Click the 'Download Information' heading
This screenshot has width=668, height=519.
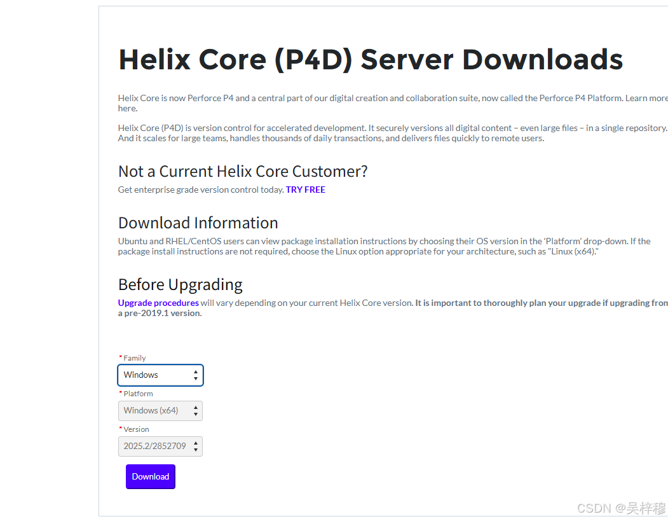[198, 223]
